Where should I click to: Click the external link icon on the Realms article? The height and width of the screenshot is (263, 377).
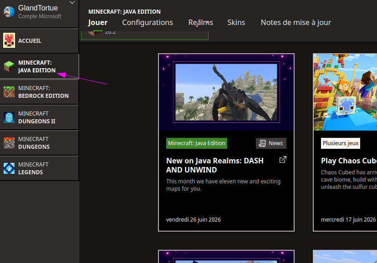[283, 160]
